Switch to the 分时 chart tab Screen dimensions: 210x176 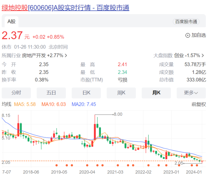(16, 93)
